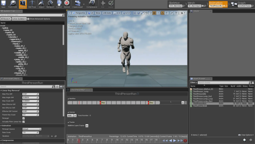255x144 pixels.
Task: Open the Compression settings tool
Action: pos(92,4)
